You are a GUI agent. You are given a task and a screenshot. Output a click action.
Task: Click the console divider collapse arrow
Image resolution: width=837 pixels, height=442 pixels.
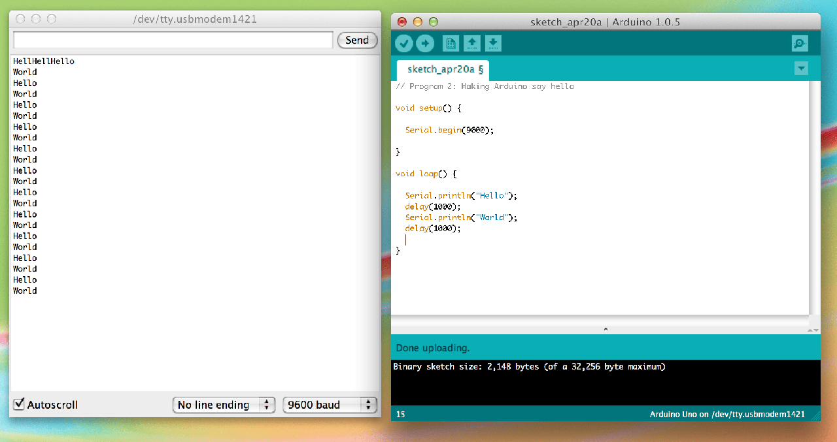coord(606,329)
